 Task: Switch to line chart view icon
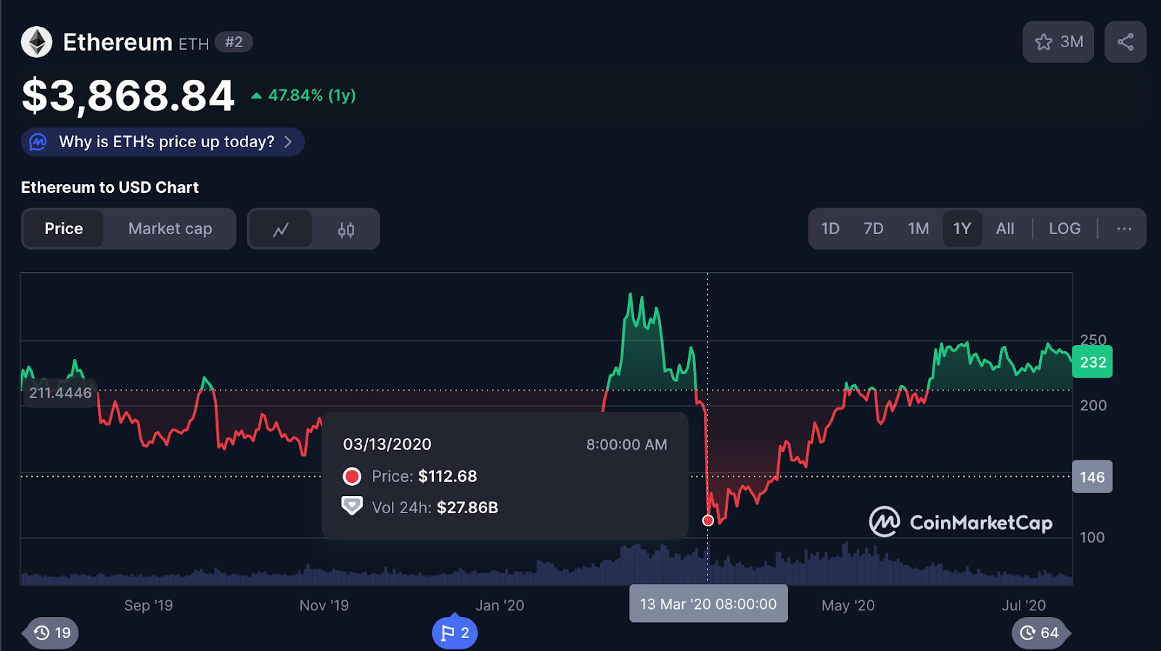[x=281, y=229]
